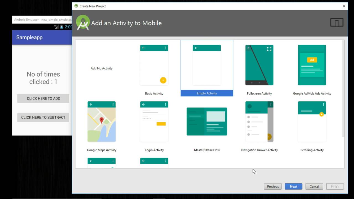
Task: Choose the Fullscreen Activity template thumbnail
Action: pyautogui.click(x=259, y=65)
